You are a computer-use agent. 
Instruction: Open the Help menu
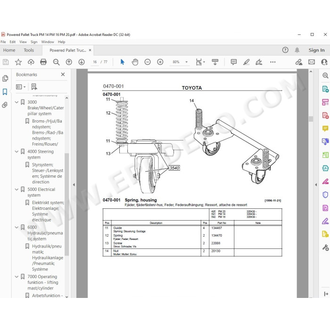(x=61, y=42)
